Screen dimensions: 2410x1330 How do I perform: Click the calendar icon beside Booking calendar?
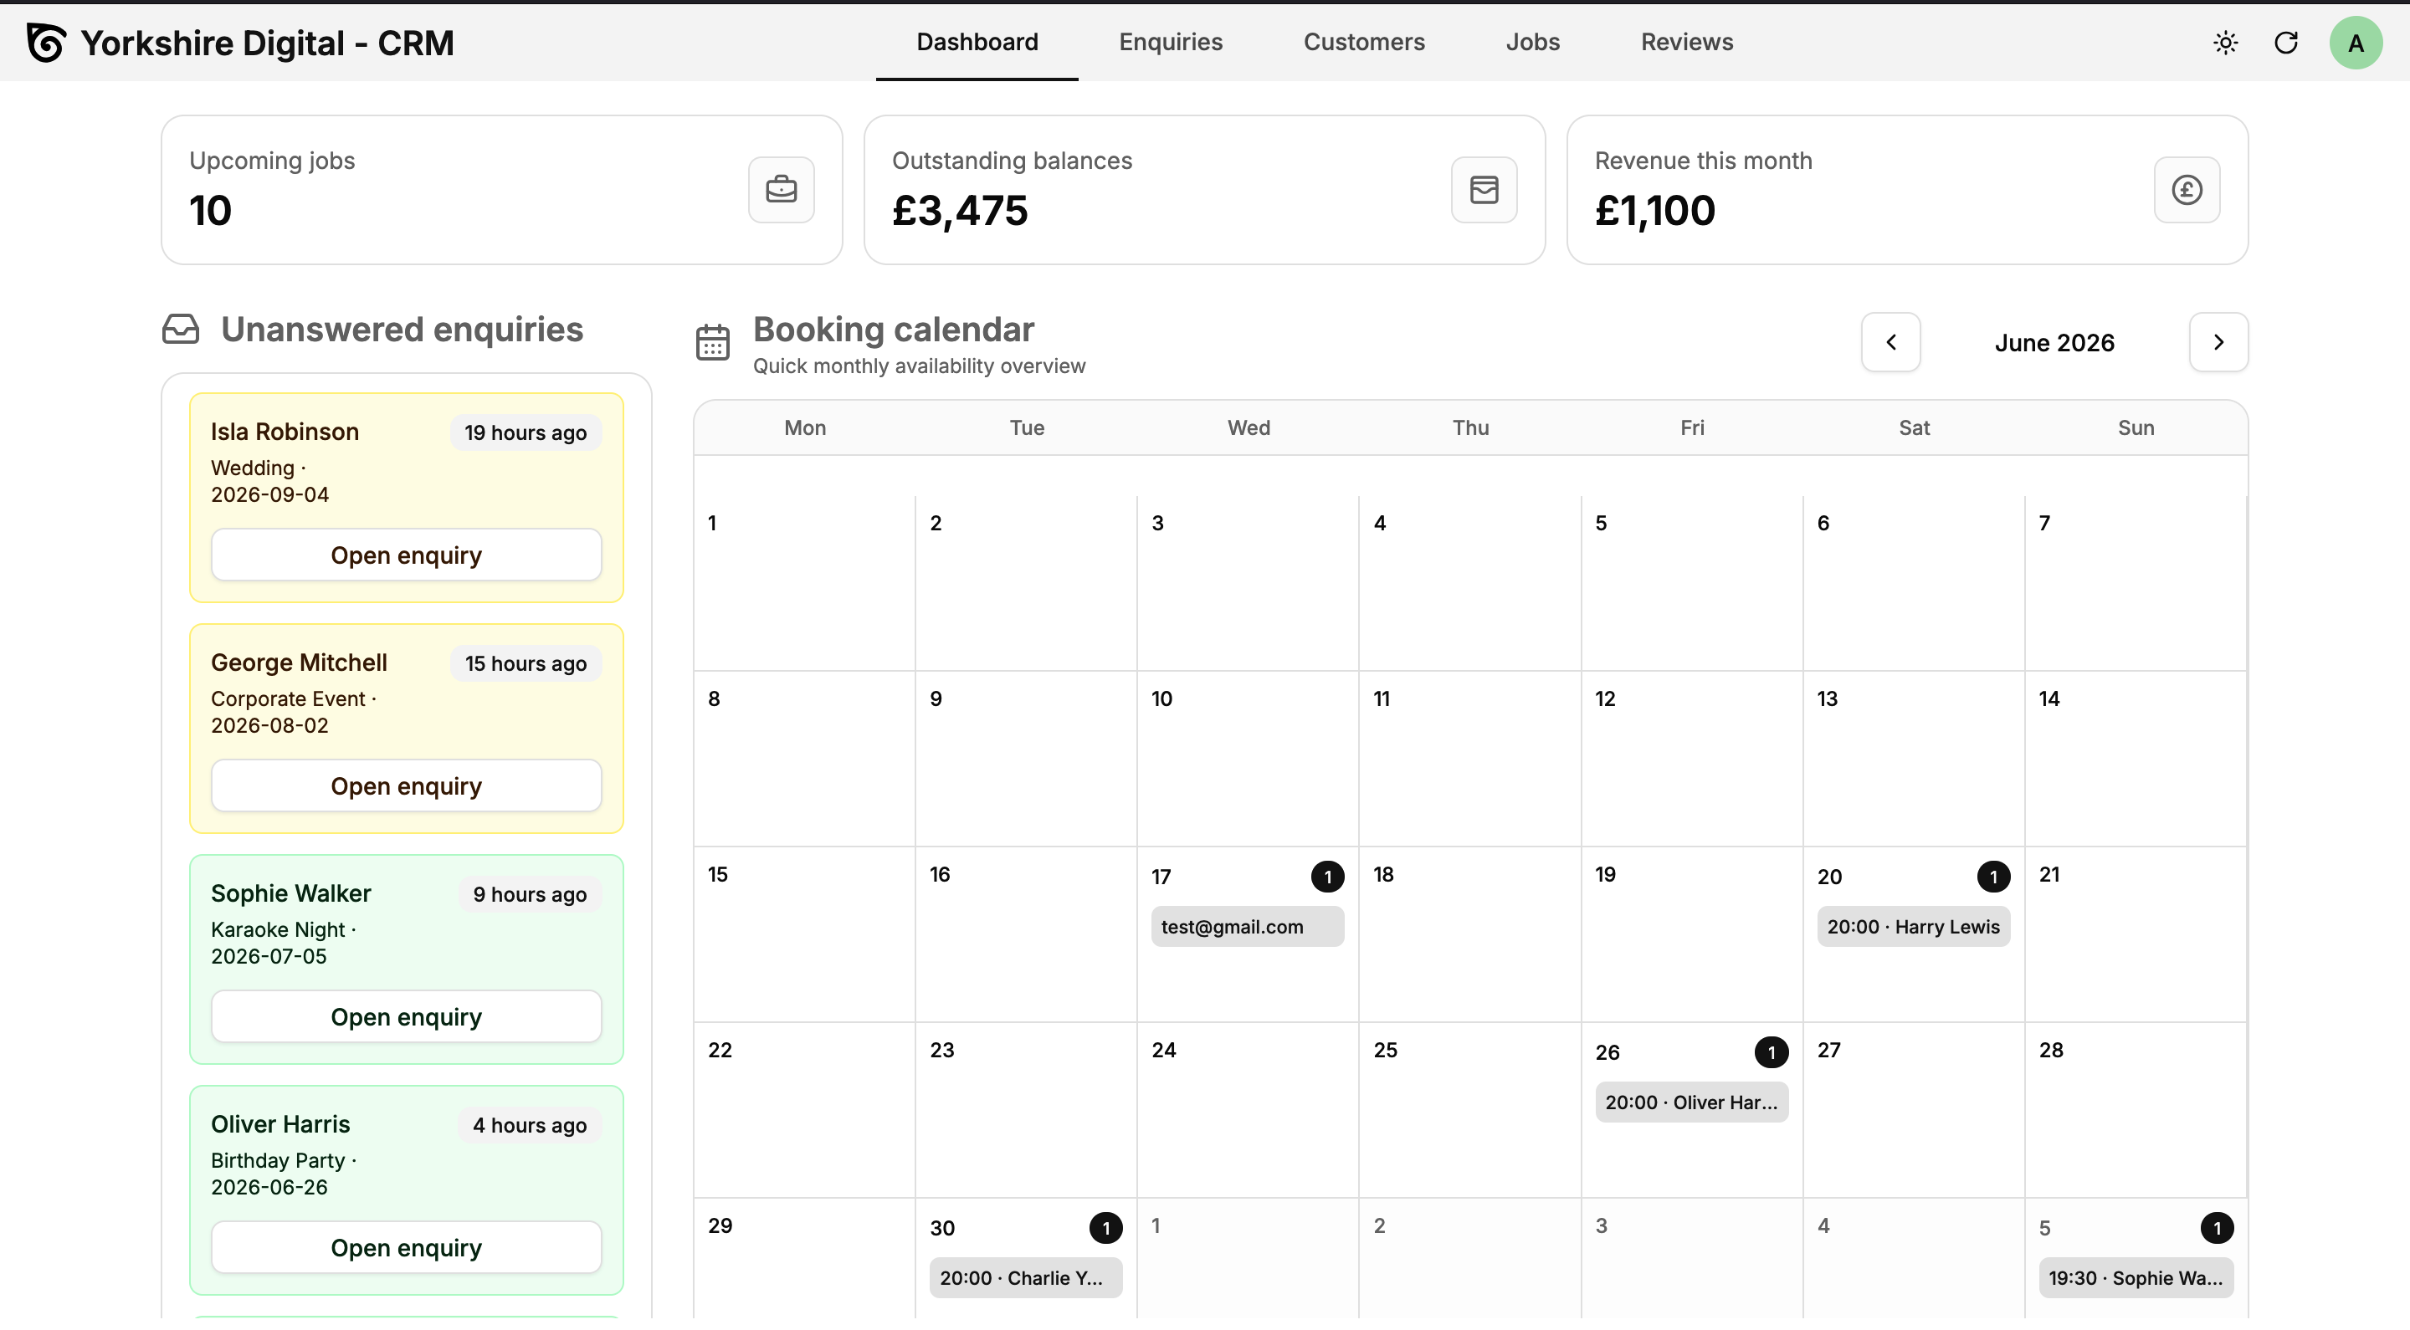[713, 342]
